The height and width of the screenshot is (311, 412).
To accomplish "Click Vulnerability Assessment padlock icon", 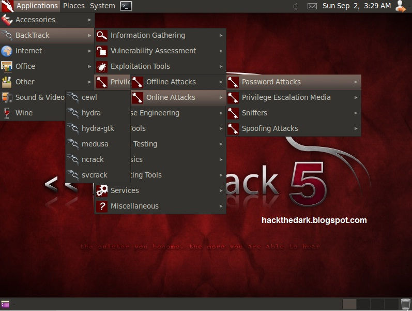I will click(102, 51).
